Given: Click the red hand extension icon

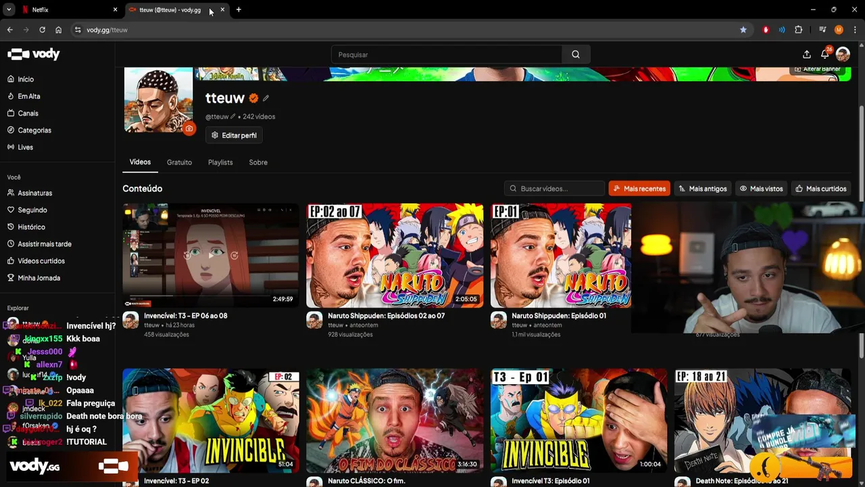Looking at the screenshot, I should [x=766, y=30].
